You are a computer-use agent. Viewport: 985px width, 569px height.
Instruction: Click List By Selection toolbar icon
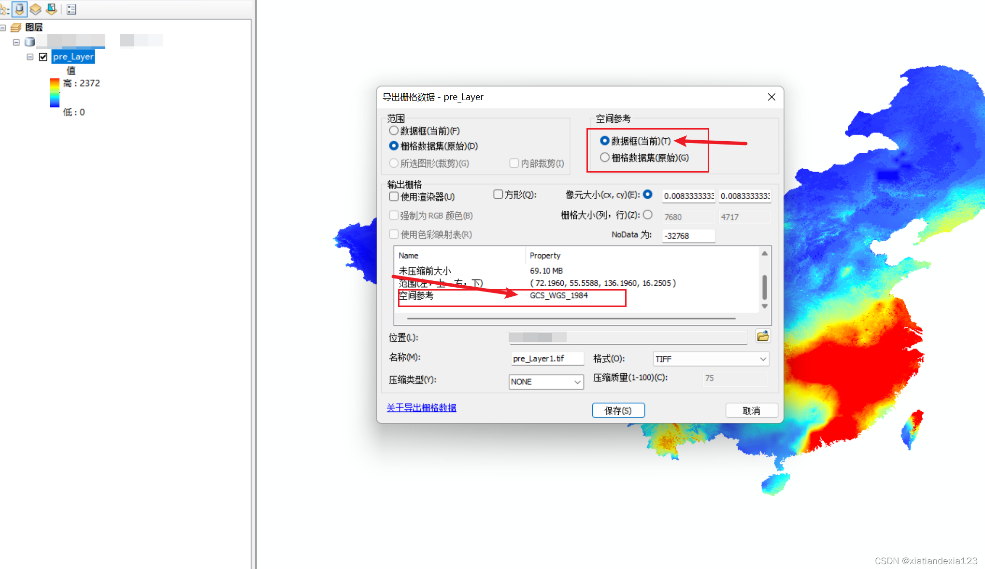pos(51,9)
